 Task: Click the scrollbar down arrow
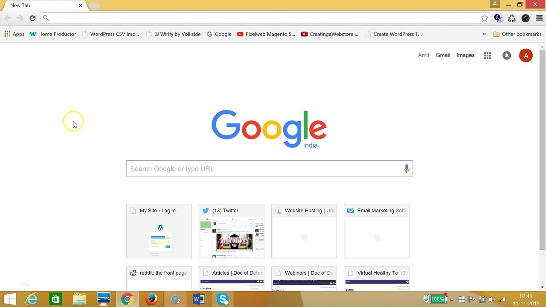click(542, 287)
